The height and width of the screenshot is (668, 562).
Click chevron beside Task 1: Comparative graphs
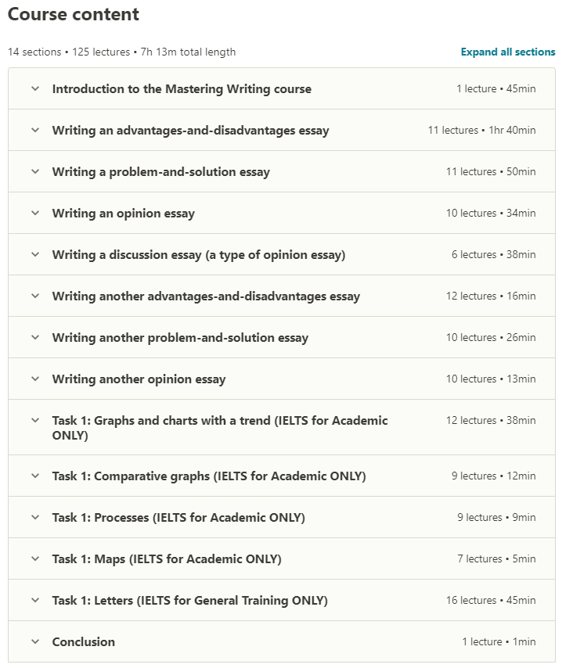[x=35, y=476]
